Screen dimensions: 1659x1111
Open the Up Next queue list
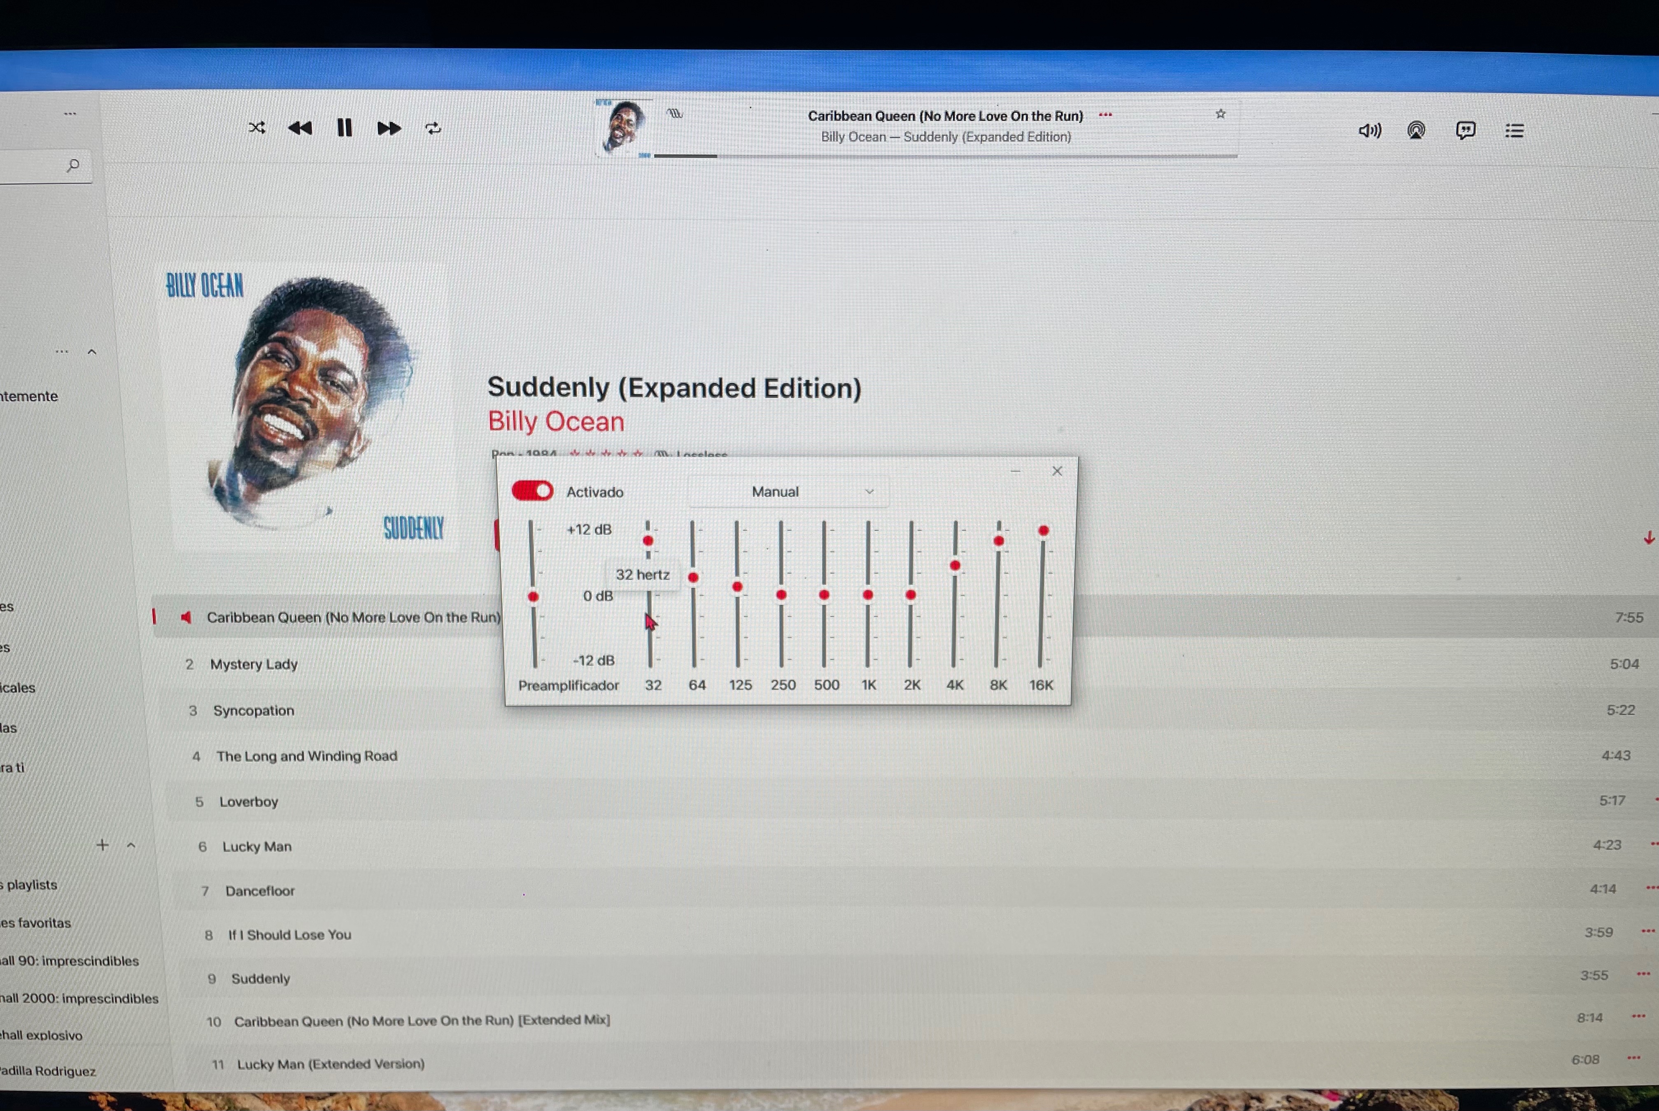point(1515,130)
